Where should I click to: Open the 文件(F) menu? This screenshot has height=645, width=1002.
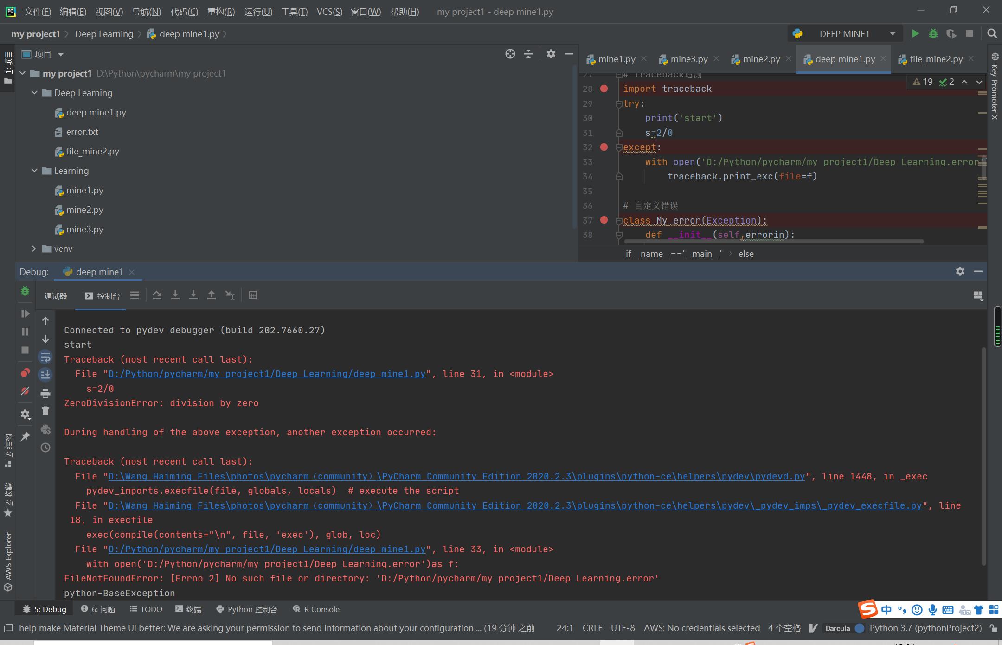tap(38, 12)
